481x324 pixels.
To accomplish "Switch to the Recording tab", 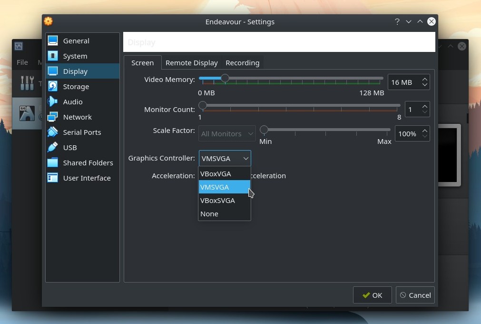I will pyautogui.click(x=243, y=63).
